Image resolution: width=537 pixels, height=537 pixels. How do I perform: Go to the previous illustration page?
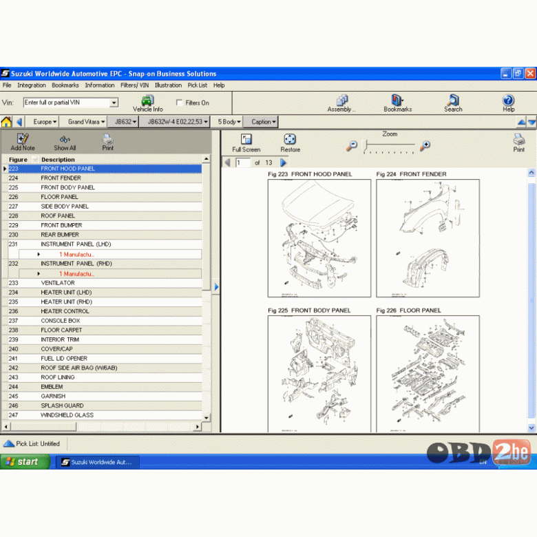(x=227, y=162)
